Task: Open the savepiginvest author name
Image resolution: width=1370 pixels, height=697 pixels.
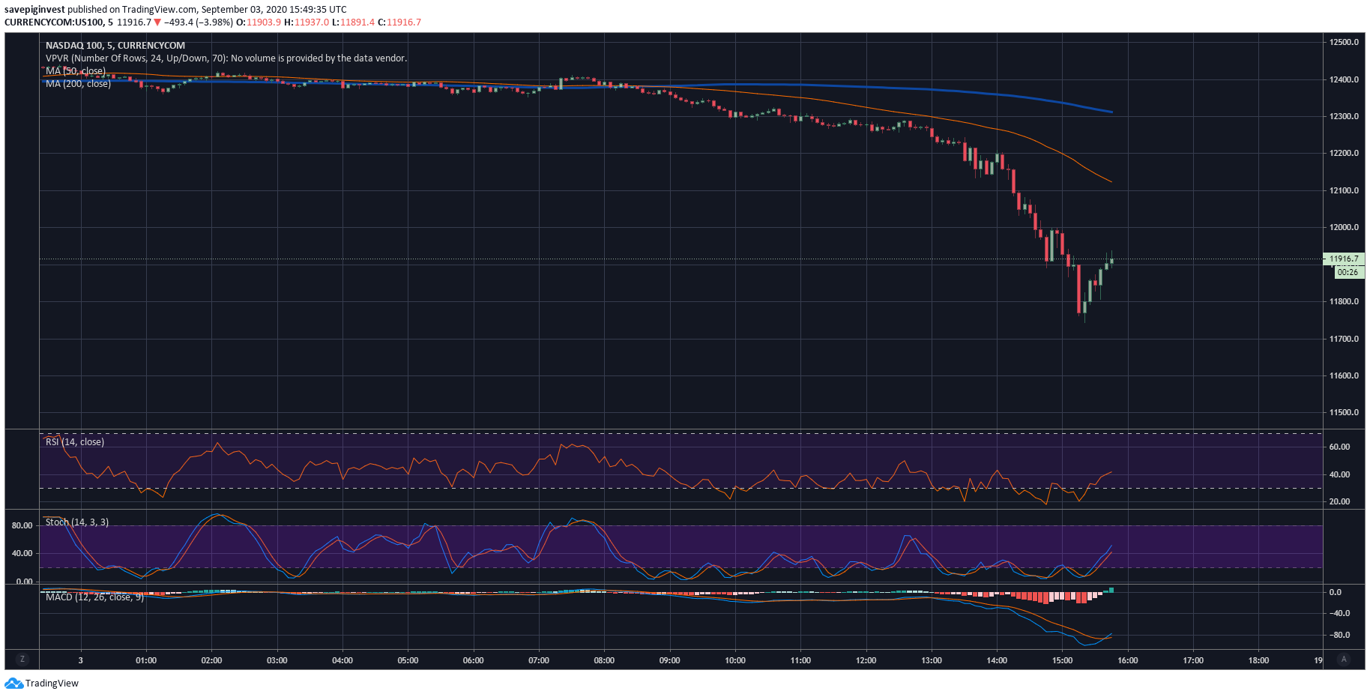Action: pyautogui.click(x=34, y=10)
